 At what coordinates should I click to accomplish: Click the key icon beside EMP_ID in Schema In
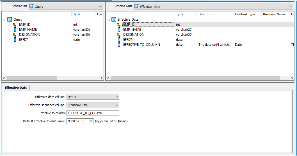[x=15, y=25]
